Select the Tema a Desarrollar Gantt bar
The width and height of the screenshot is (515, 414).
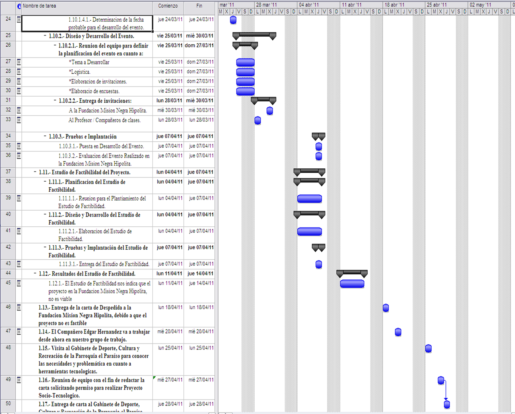245,62
